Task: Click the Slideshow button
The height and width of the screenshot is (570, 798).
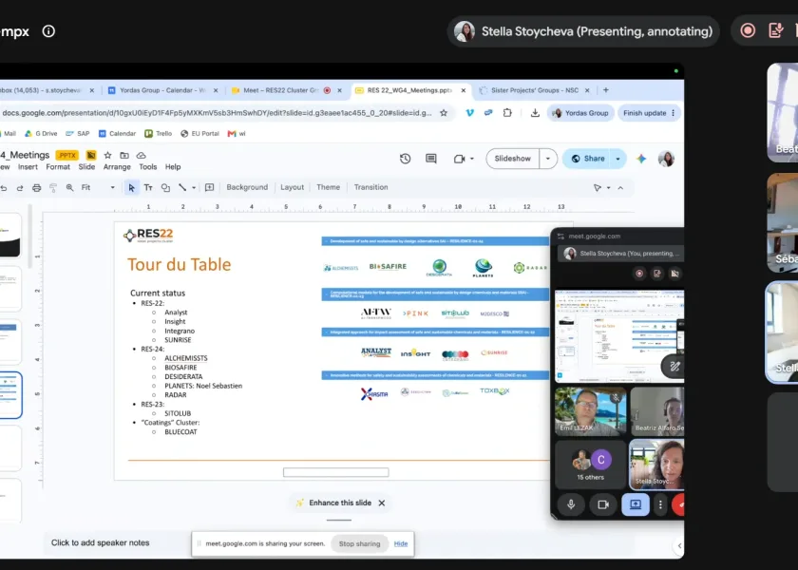Action: coord(512,159)
